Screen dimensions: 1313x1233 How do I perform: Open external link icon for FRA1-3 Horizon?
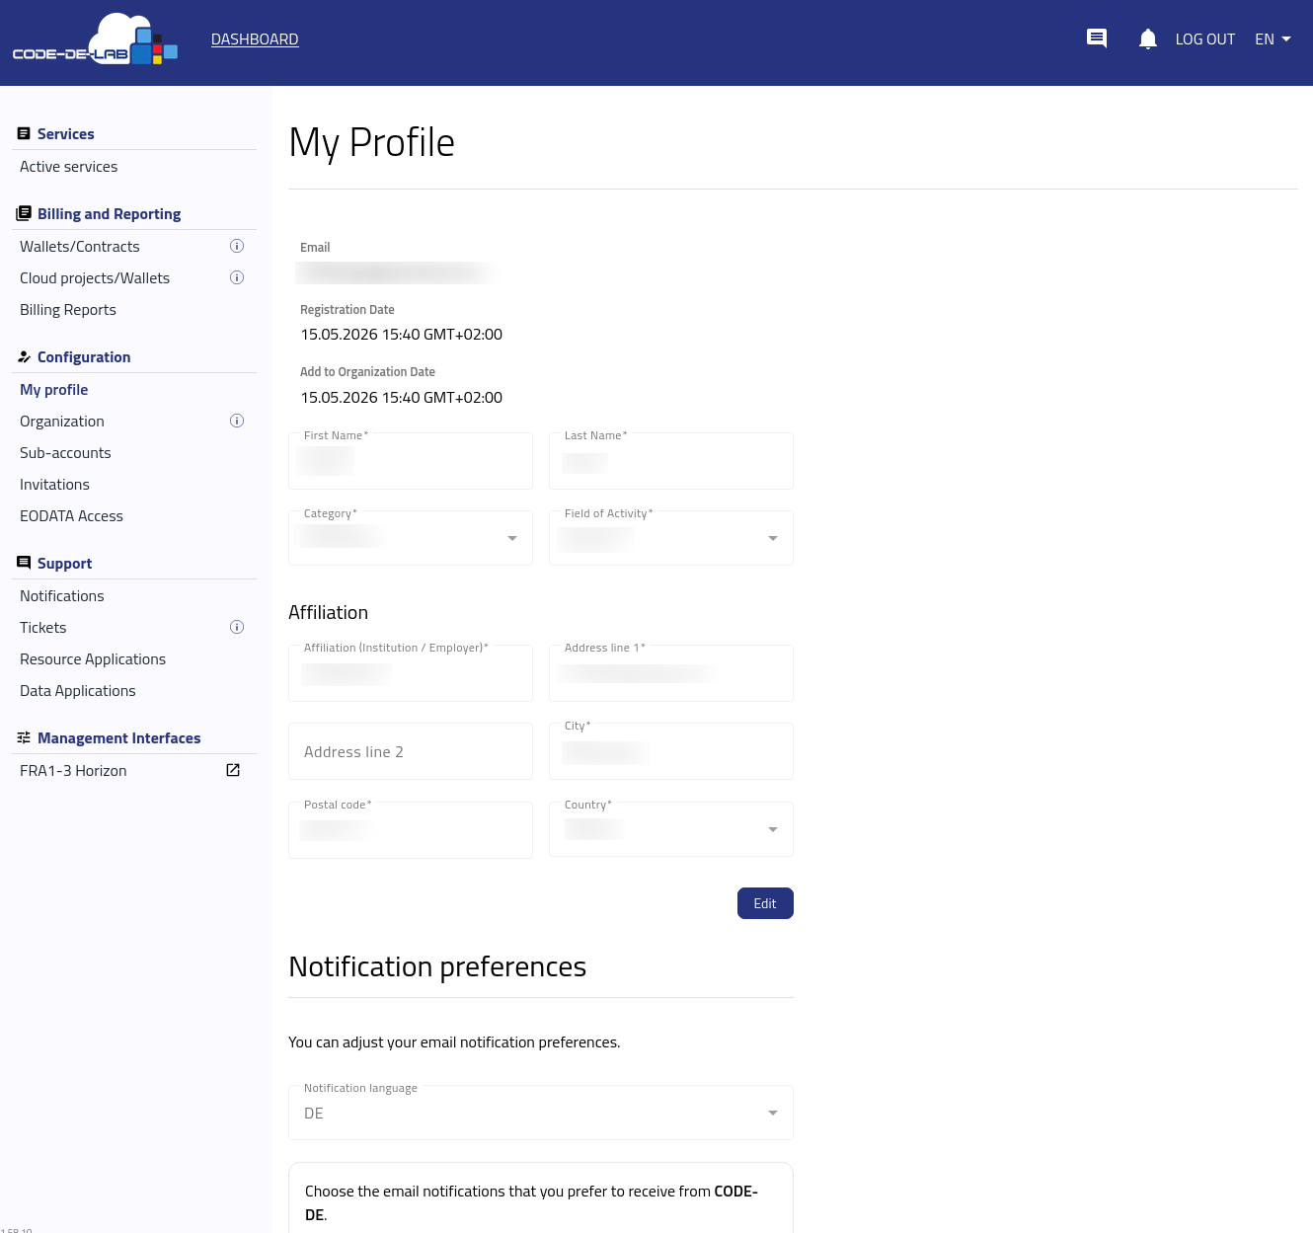tap(233, 770)
